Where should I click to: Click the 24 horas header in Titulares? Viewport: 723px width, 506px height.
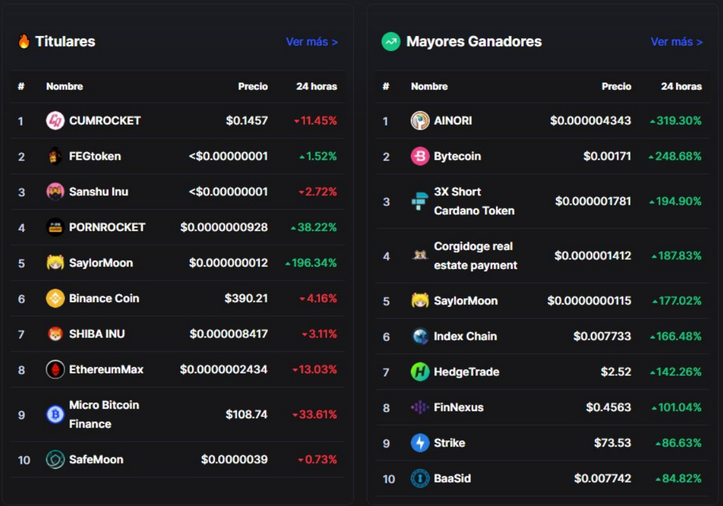tap(317, 86)
